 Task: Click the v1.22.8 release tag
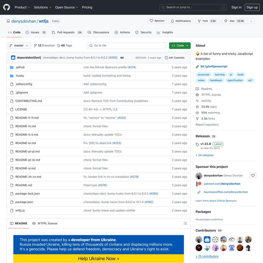point(206,144)
